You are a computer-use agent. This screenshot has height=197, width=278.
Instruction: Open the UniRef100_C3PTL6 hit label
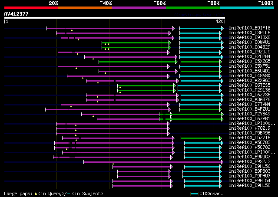coord(249,33)
